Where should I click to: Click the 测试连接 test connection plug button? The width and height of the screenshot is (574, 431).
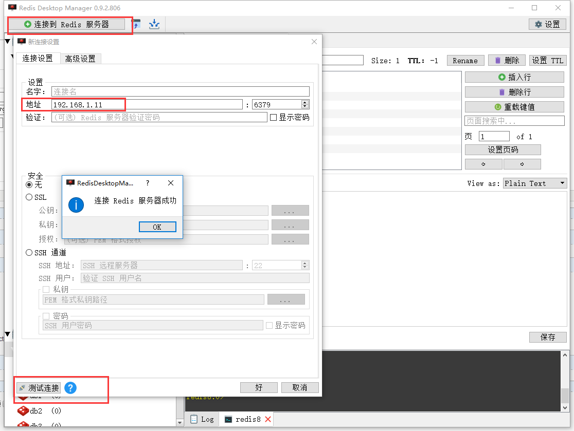coord(39,388)
